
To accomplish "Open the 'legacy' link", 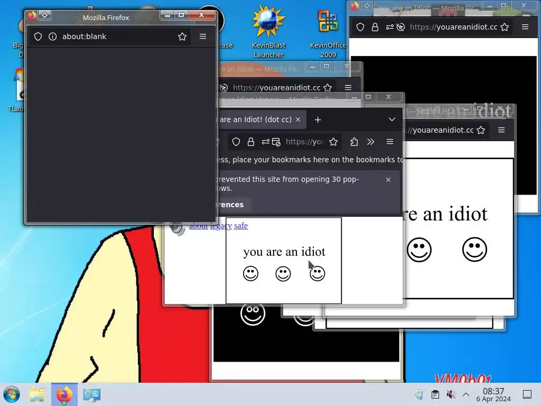I will [221, 226].
